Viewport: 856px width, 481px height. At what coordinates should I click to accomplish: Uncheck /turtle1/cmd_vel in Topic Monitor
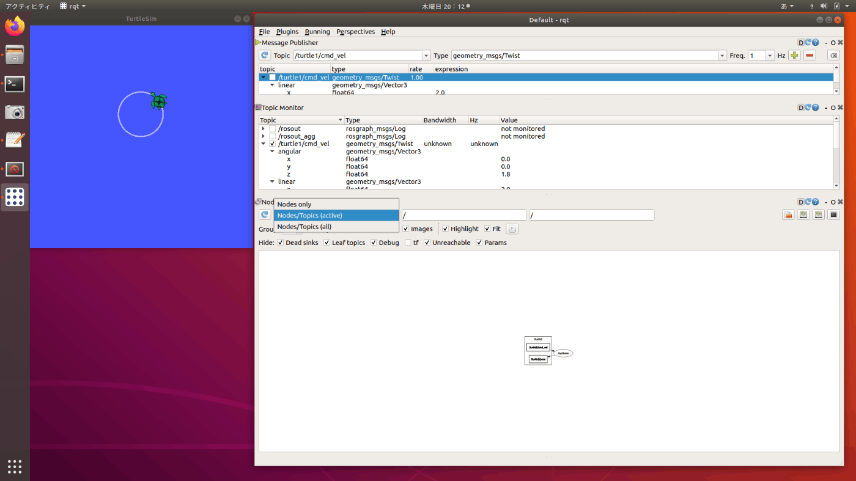(x=273, y=144)
